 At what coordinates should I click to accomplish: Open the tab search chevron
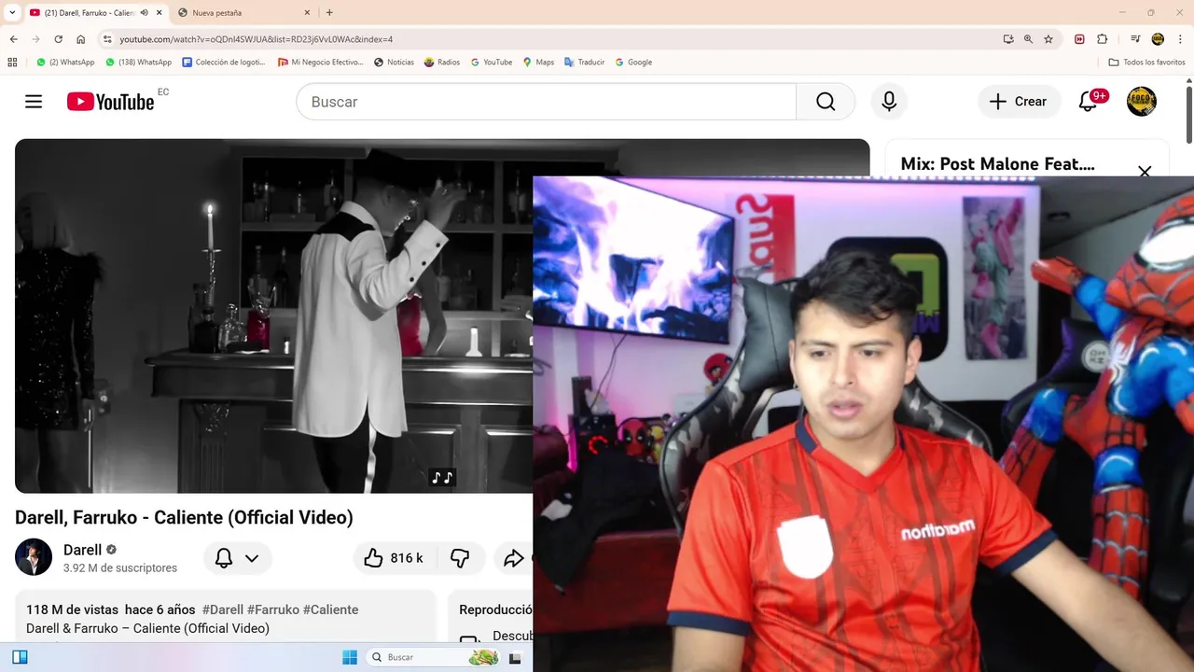(12, 13)
